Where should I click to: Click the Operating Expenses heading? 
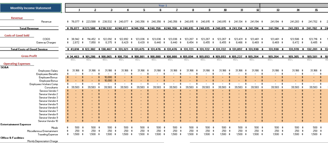[17, 64]
